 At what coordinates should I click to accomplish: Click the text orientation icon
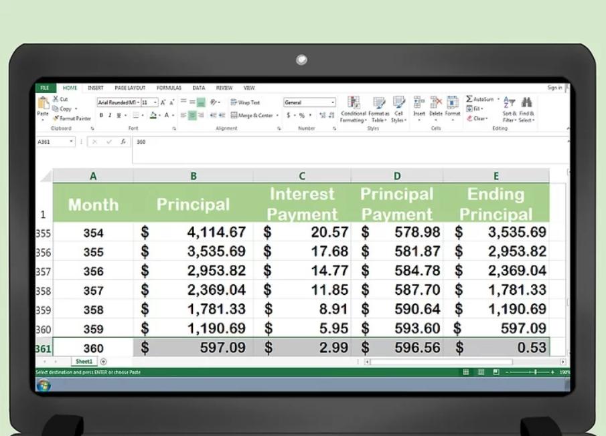[214, 102]
